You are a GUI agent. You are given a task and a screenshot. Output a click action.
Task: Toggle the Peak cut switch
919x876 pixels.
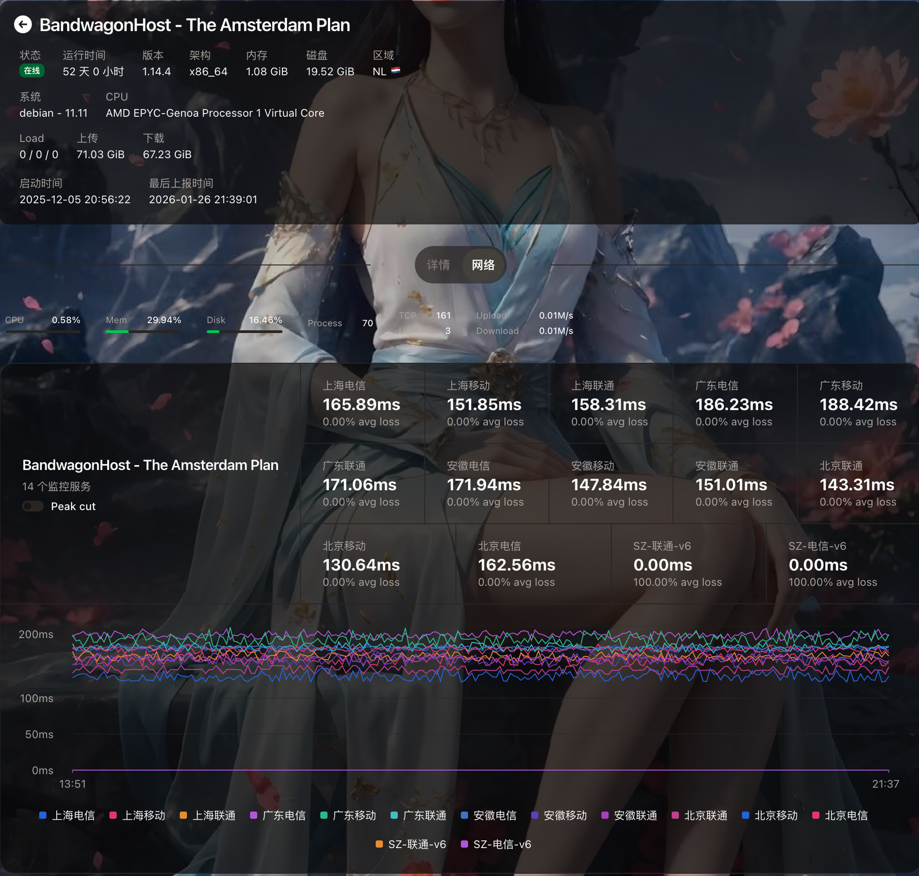click(33, 506)
